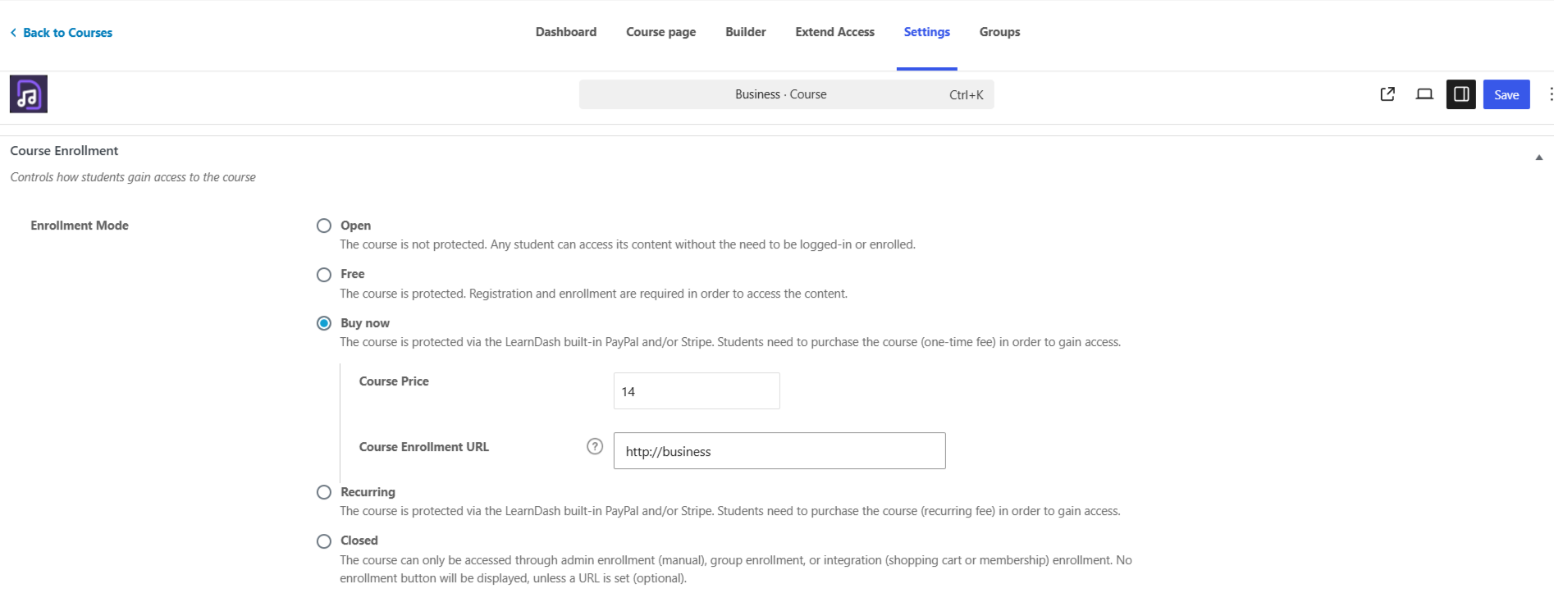1554x602 pixels.
Task: Toggle the settings sidebar panel icon
Action: tap(1461, 94)
